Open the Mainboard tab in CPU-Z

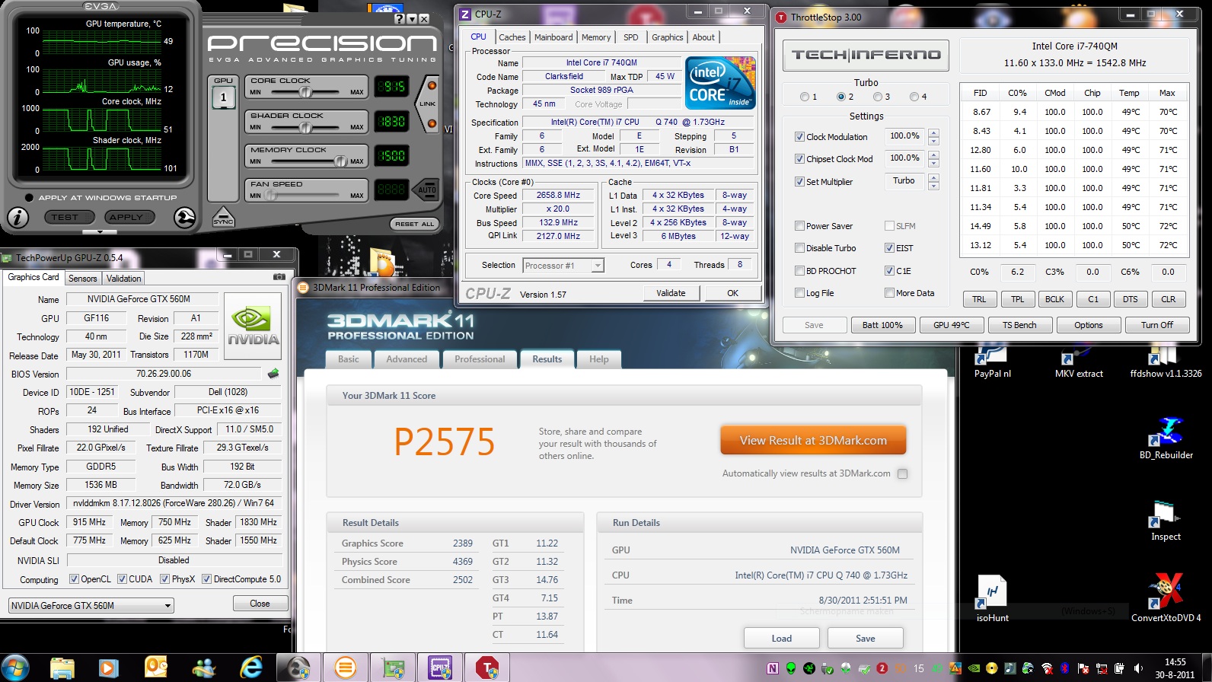click(553, 37)
